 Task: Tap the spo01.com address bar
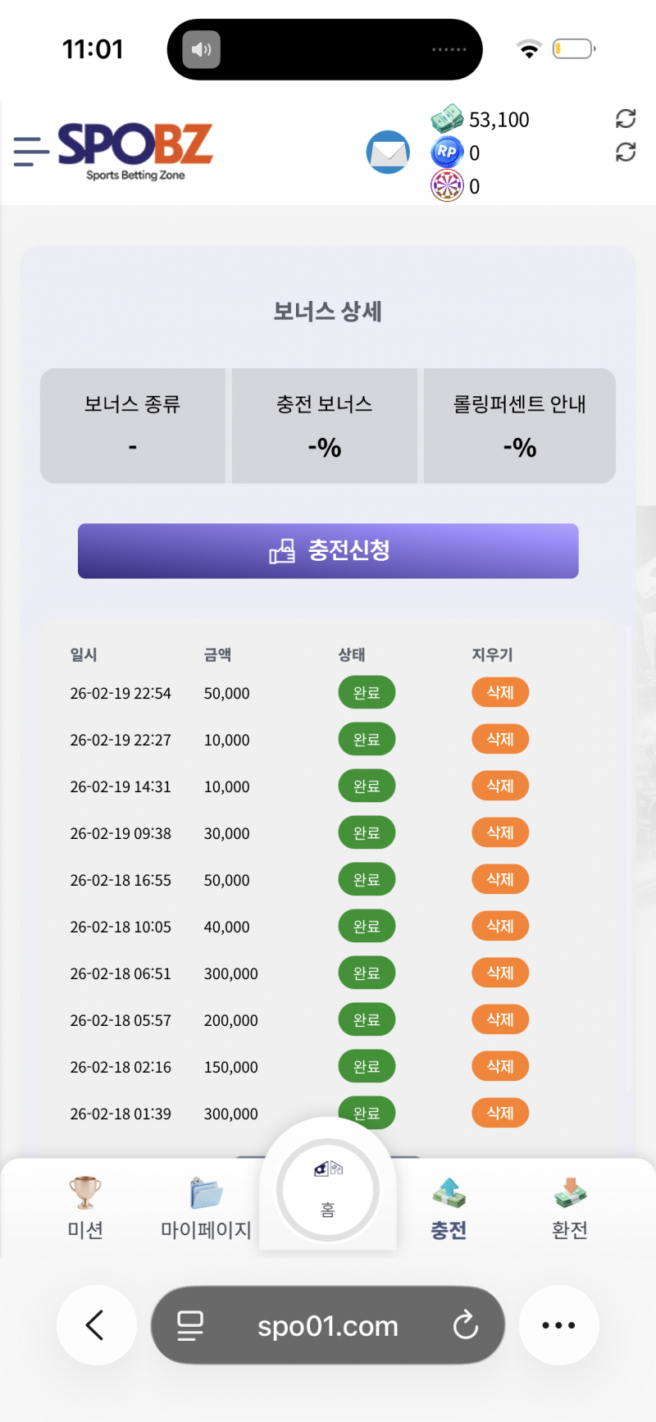pos(327,1325)
